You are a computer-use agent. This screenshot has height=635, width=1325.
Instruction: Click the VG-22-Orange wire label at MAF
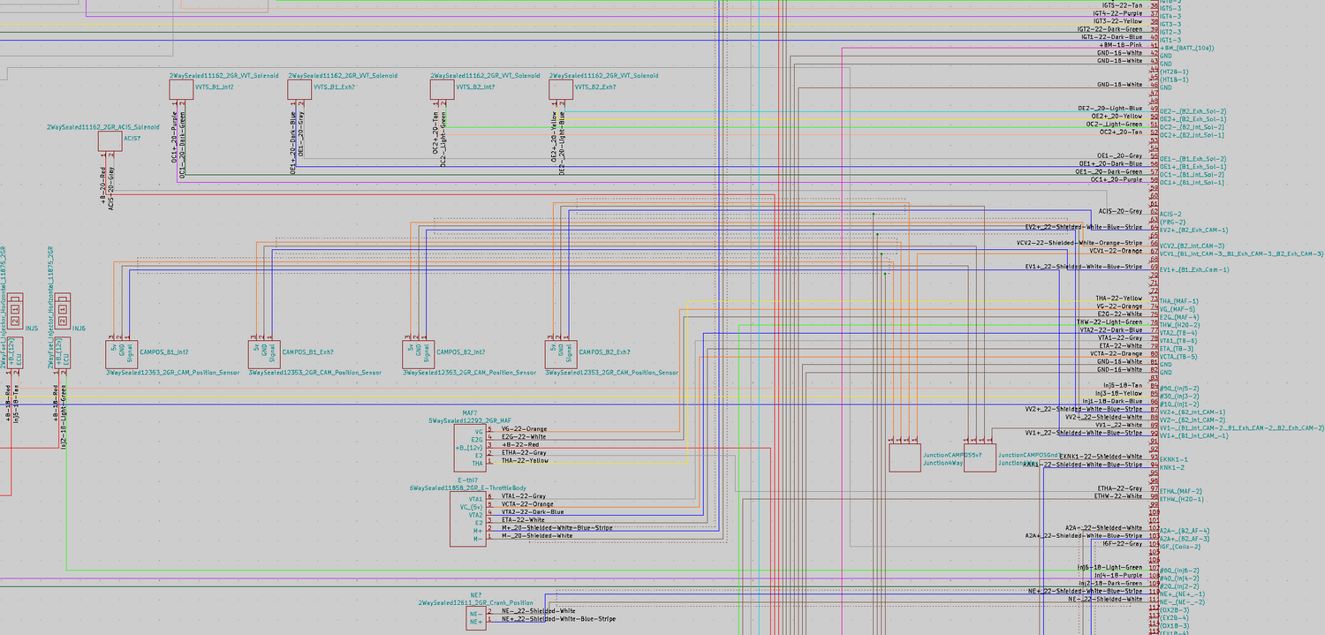(524, 429)
